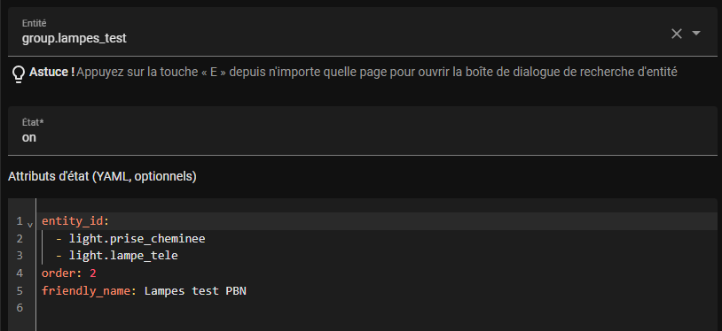This screenshot has width=722, height=331.
Task: Open the Entité dropdown arrow
Action: point(696,33)
